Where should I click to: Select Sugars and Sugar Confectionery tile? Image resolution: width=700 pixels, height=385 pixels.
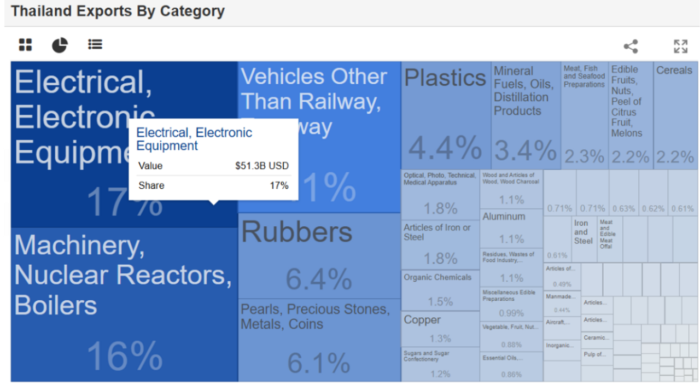pos(440,364)
